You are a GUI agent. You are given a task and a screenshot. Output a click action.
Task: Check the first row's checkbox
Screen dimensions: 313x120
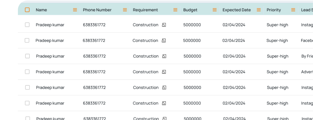tap(27, 25)
